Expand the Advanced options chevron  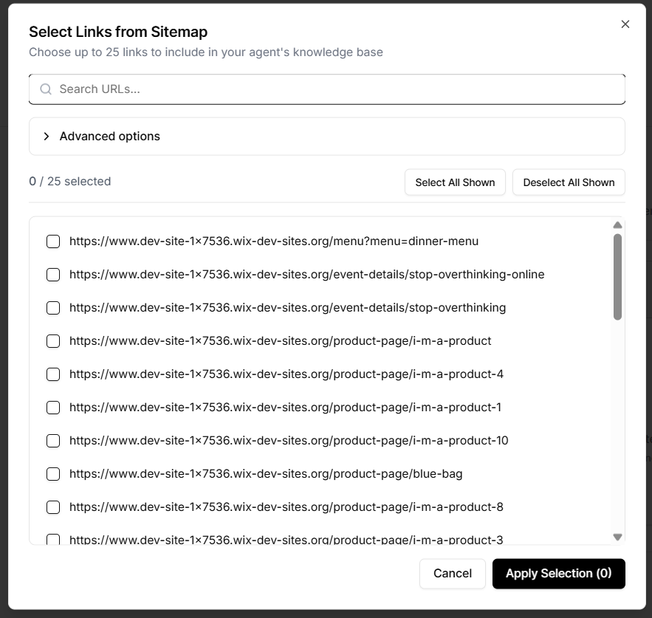(x=47, y=137)
